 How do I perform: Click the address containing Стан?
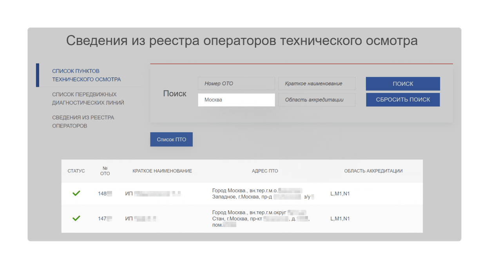click(261, 219)
